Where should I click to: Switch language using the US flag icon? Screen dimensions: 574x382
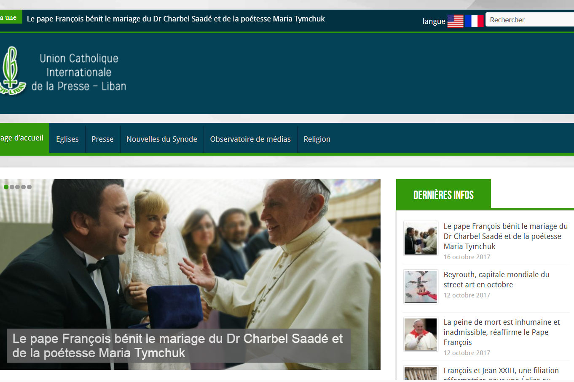coord(455,21)
